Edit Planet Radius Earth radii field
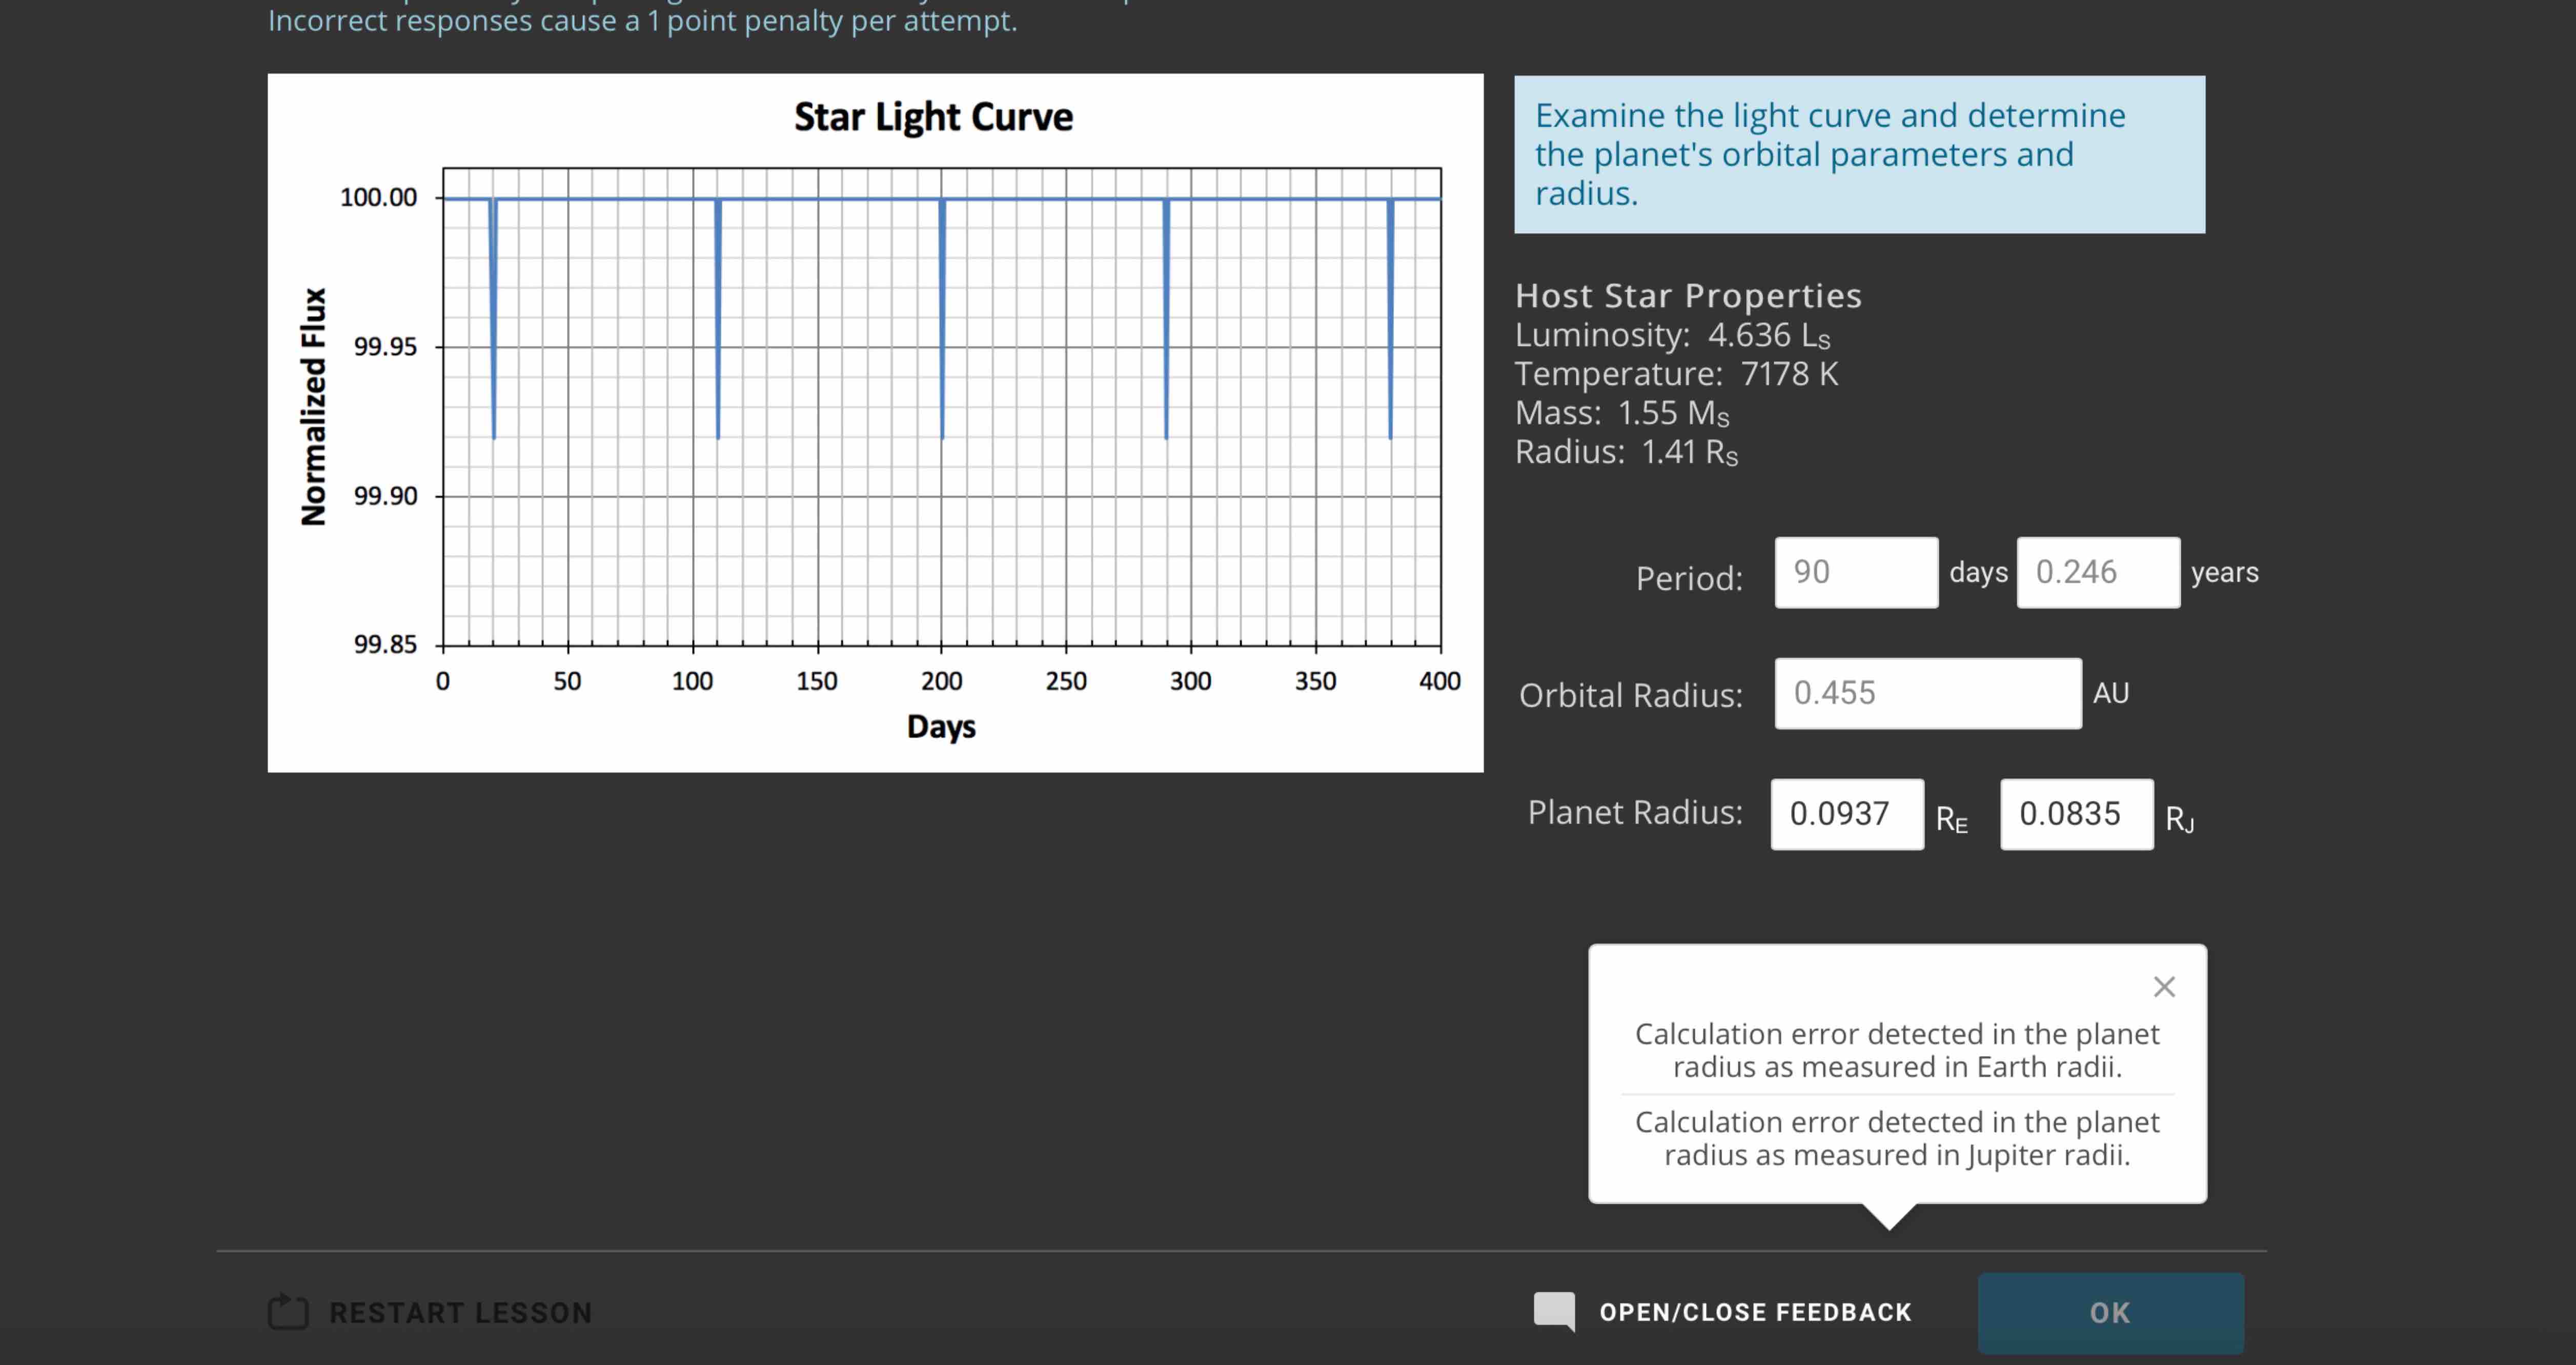 coord(1846,814)
